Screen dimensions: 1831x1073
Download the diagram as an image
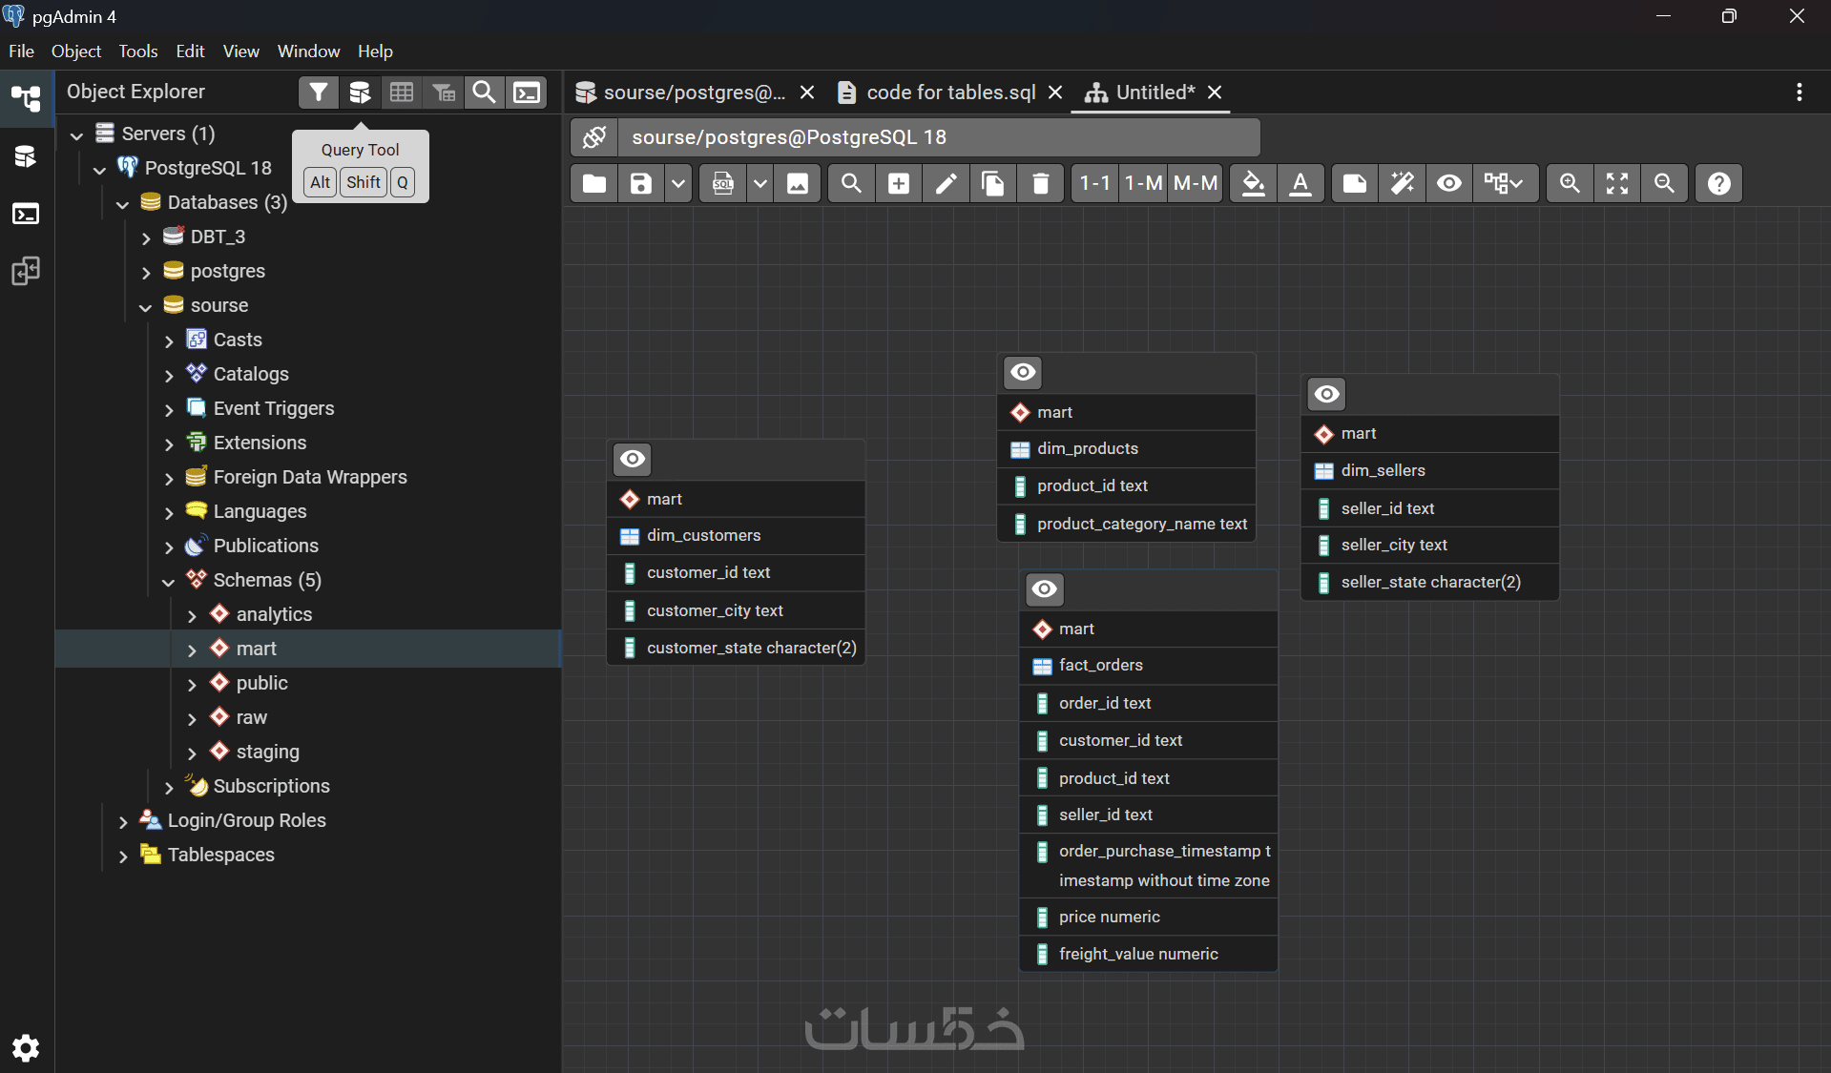(798, 183)
